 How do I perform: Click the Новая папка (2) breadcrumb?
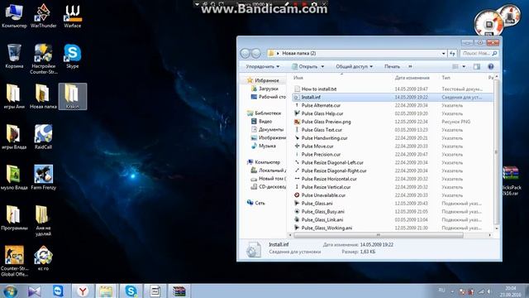(299, 53)
